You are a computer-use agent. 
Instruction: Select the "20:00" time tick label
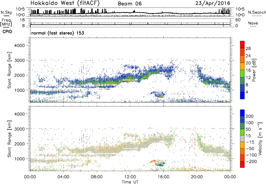pos(197,177)
